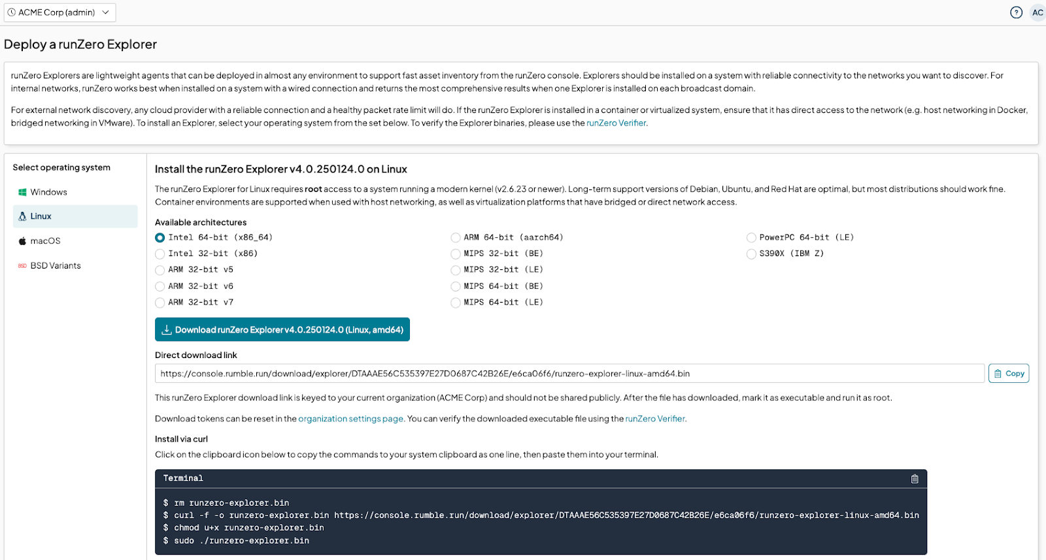The height and width of the screenshot is (560, 1046).
Task: Switch to the Windows operating system tab
Action: [75, 192]
